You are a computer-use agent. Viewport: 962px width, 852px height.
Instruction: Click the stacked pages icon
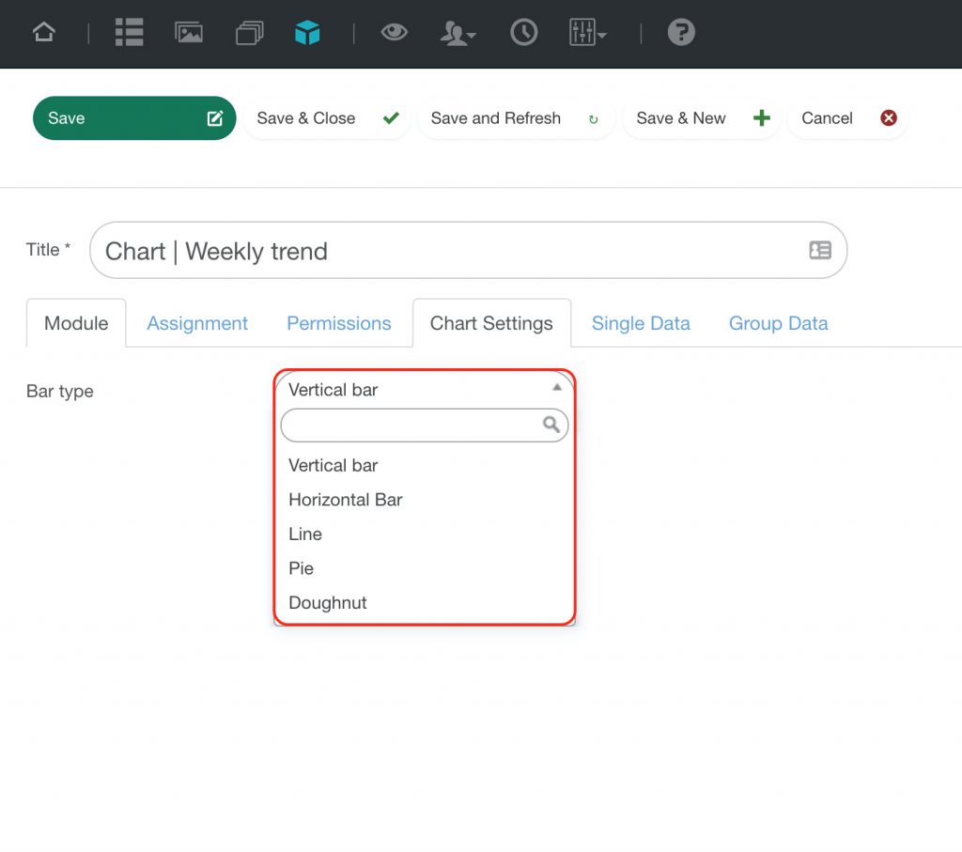click(x=250, y=33)
